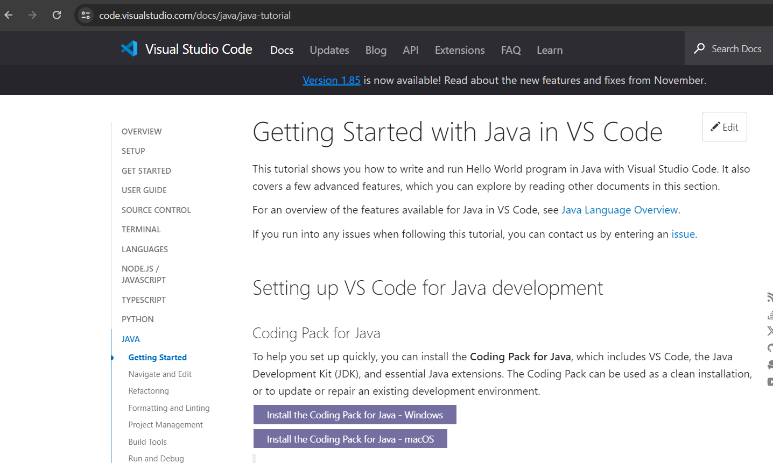Open the Extensions nav item
This screenshot has height=463, width=773.
click(x=460, y=50)
